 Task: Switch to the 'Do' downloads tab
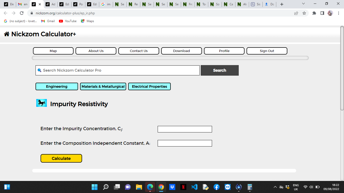point(269,4)
